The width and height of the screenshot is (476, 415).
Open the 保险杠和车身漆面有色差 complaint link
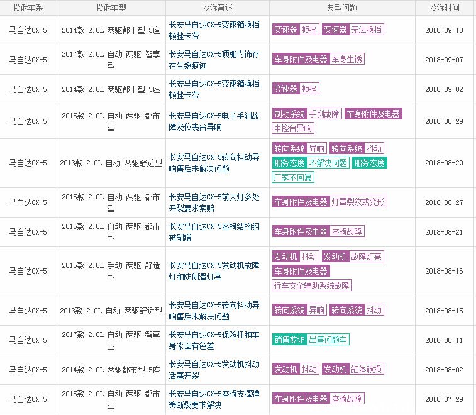(214, 340)
